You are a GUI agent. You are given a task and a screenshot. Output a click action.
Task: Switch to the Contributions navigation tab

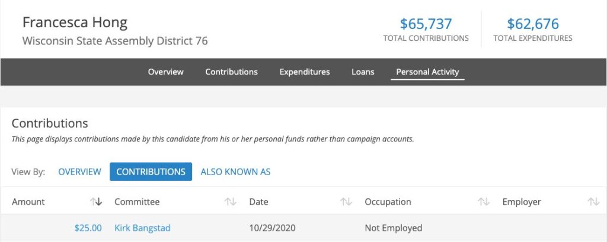pos(231,72)
